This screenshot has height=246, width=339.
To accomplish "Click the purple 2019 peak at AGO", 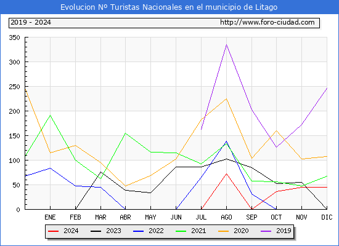I will pyautogui.click(x=226, y=45).
